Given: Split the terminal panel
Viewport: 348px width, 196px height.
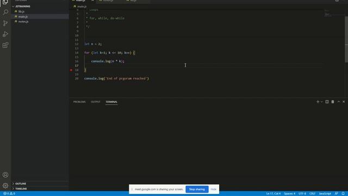Looking at the screenshot, I should point(327,102).
